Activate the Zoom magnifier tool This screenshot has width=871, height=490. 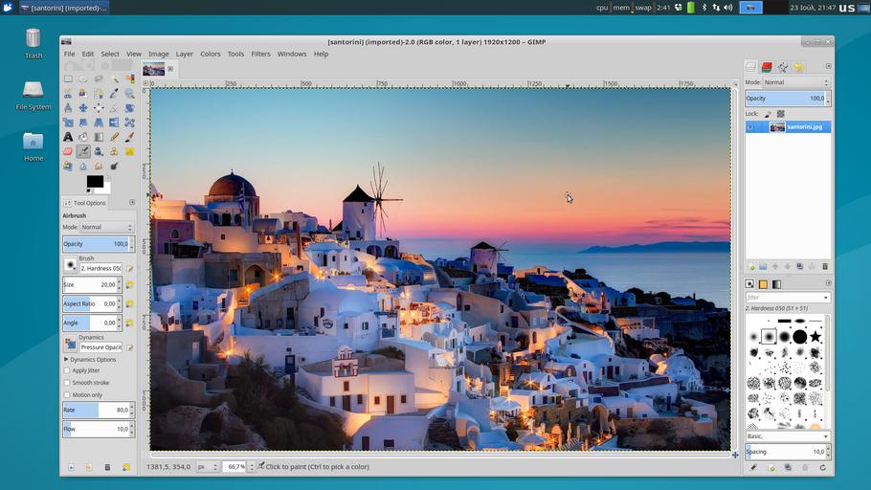pos(129,94)
